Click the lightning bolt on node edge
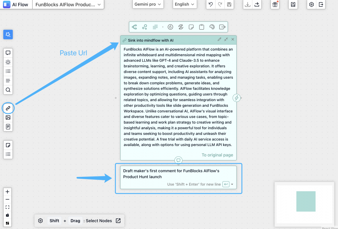338x229 pixels. point(236,98)
